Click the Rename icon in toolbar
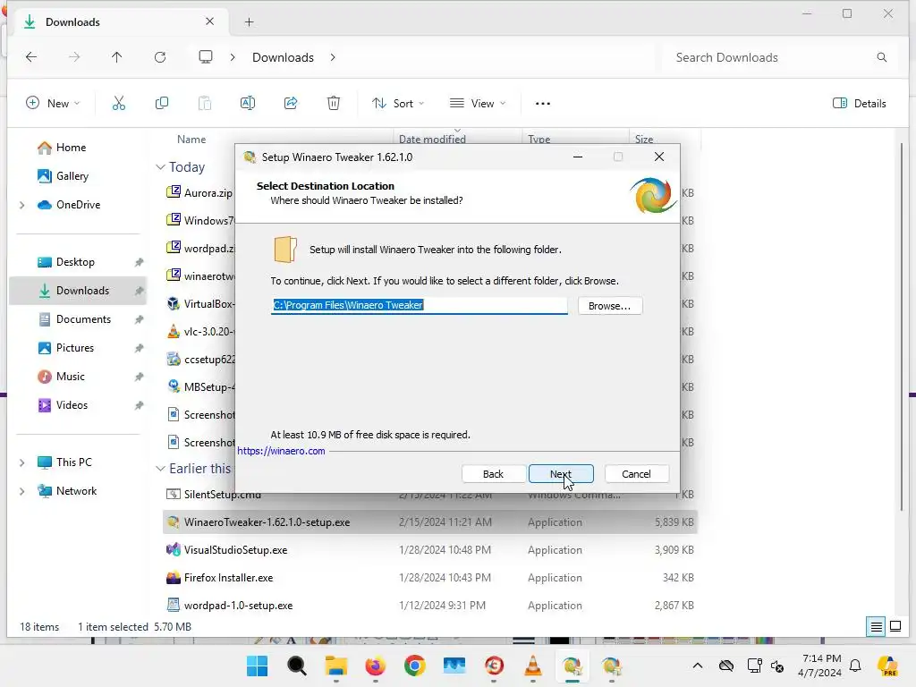916x687 pixels. coord(248,104)
